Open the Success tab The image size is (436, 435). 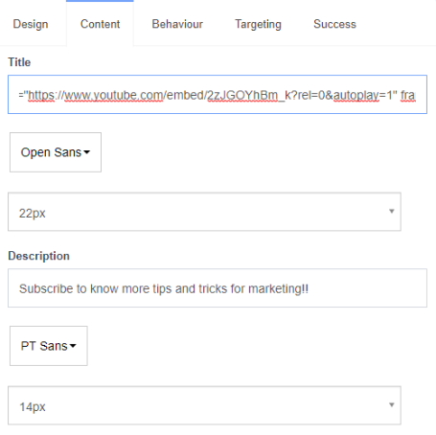334,24
